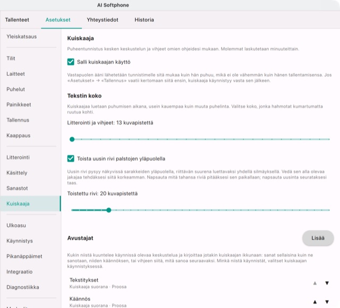Go to the Historia tab
The width and height of the screenshot is (340, 308).
pos(144,20)
